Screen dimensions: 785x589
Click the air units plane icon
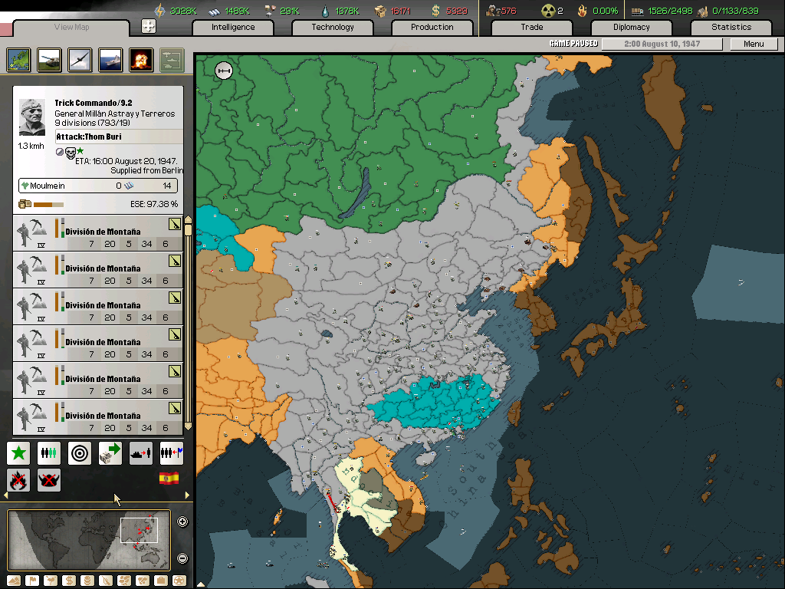[x=80, y=59]
